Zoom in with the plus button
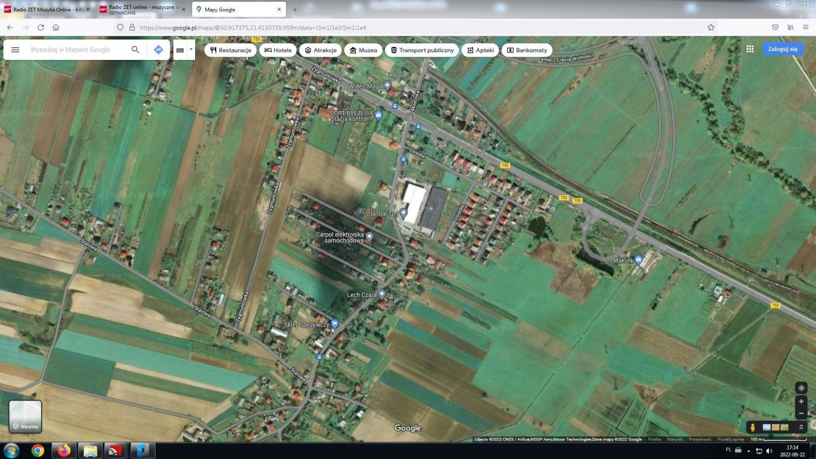Viewport: 816px width, 459px height. pos(801,402)
